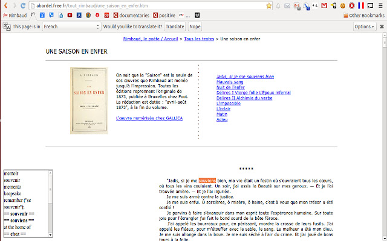Image resolution: width=387 pixels, height=241 pixels.
Task: Open the Mauvais sang link
Action: coord(230,82)
